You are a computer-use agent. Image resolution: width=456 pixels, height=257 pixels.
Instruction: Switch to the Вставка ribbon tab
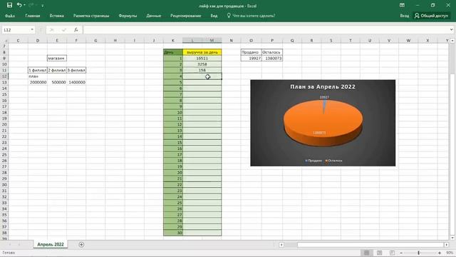pos(57,16)
